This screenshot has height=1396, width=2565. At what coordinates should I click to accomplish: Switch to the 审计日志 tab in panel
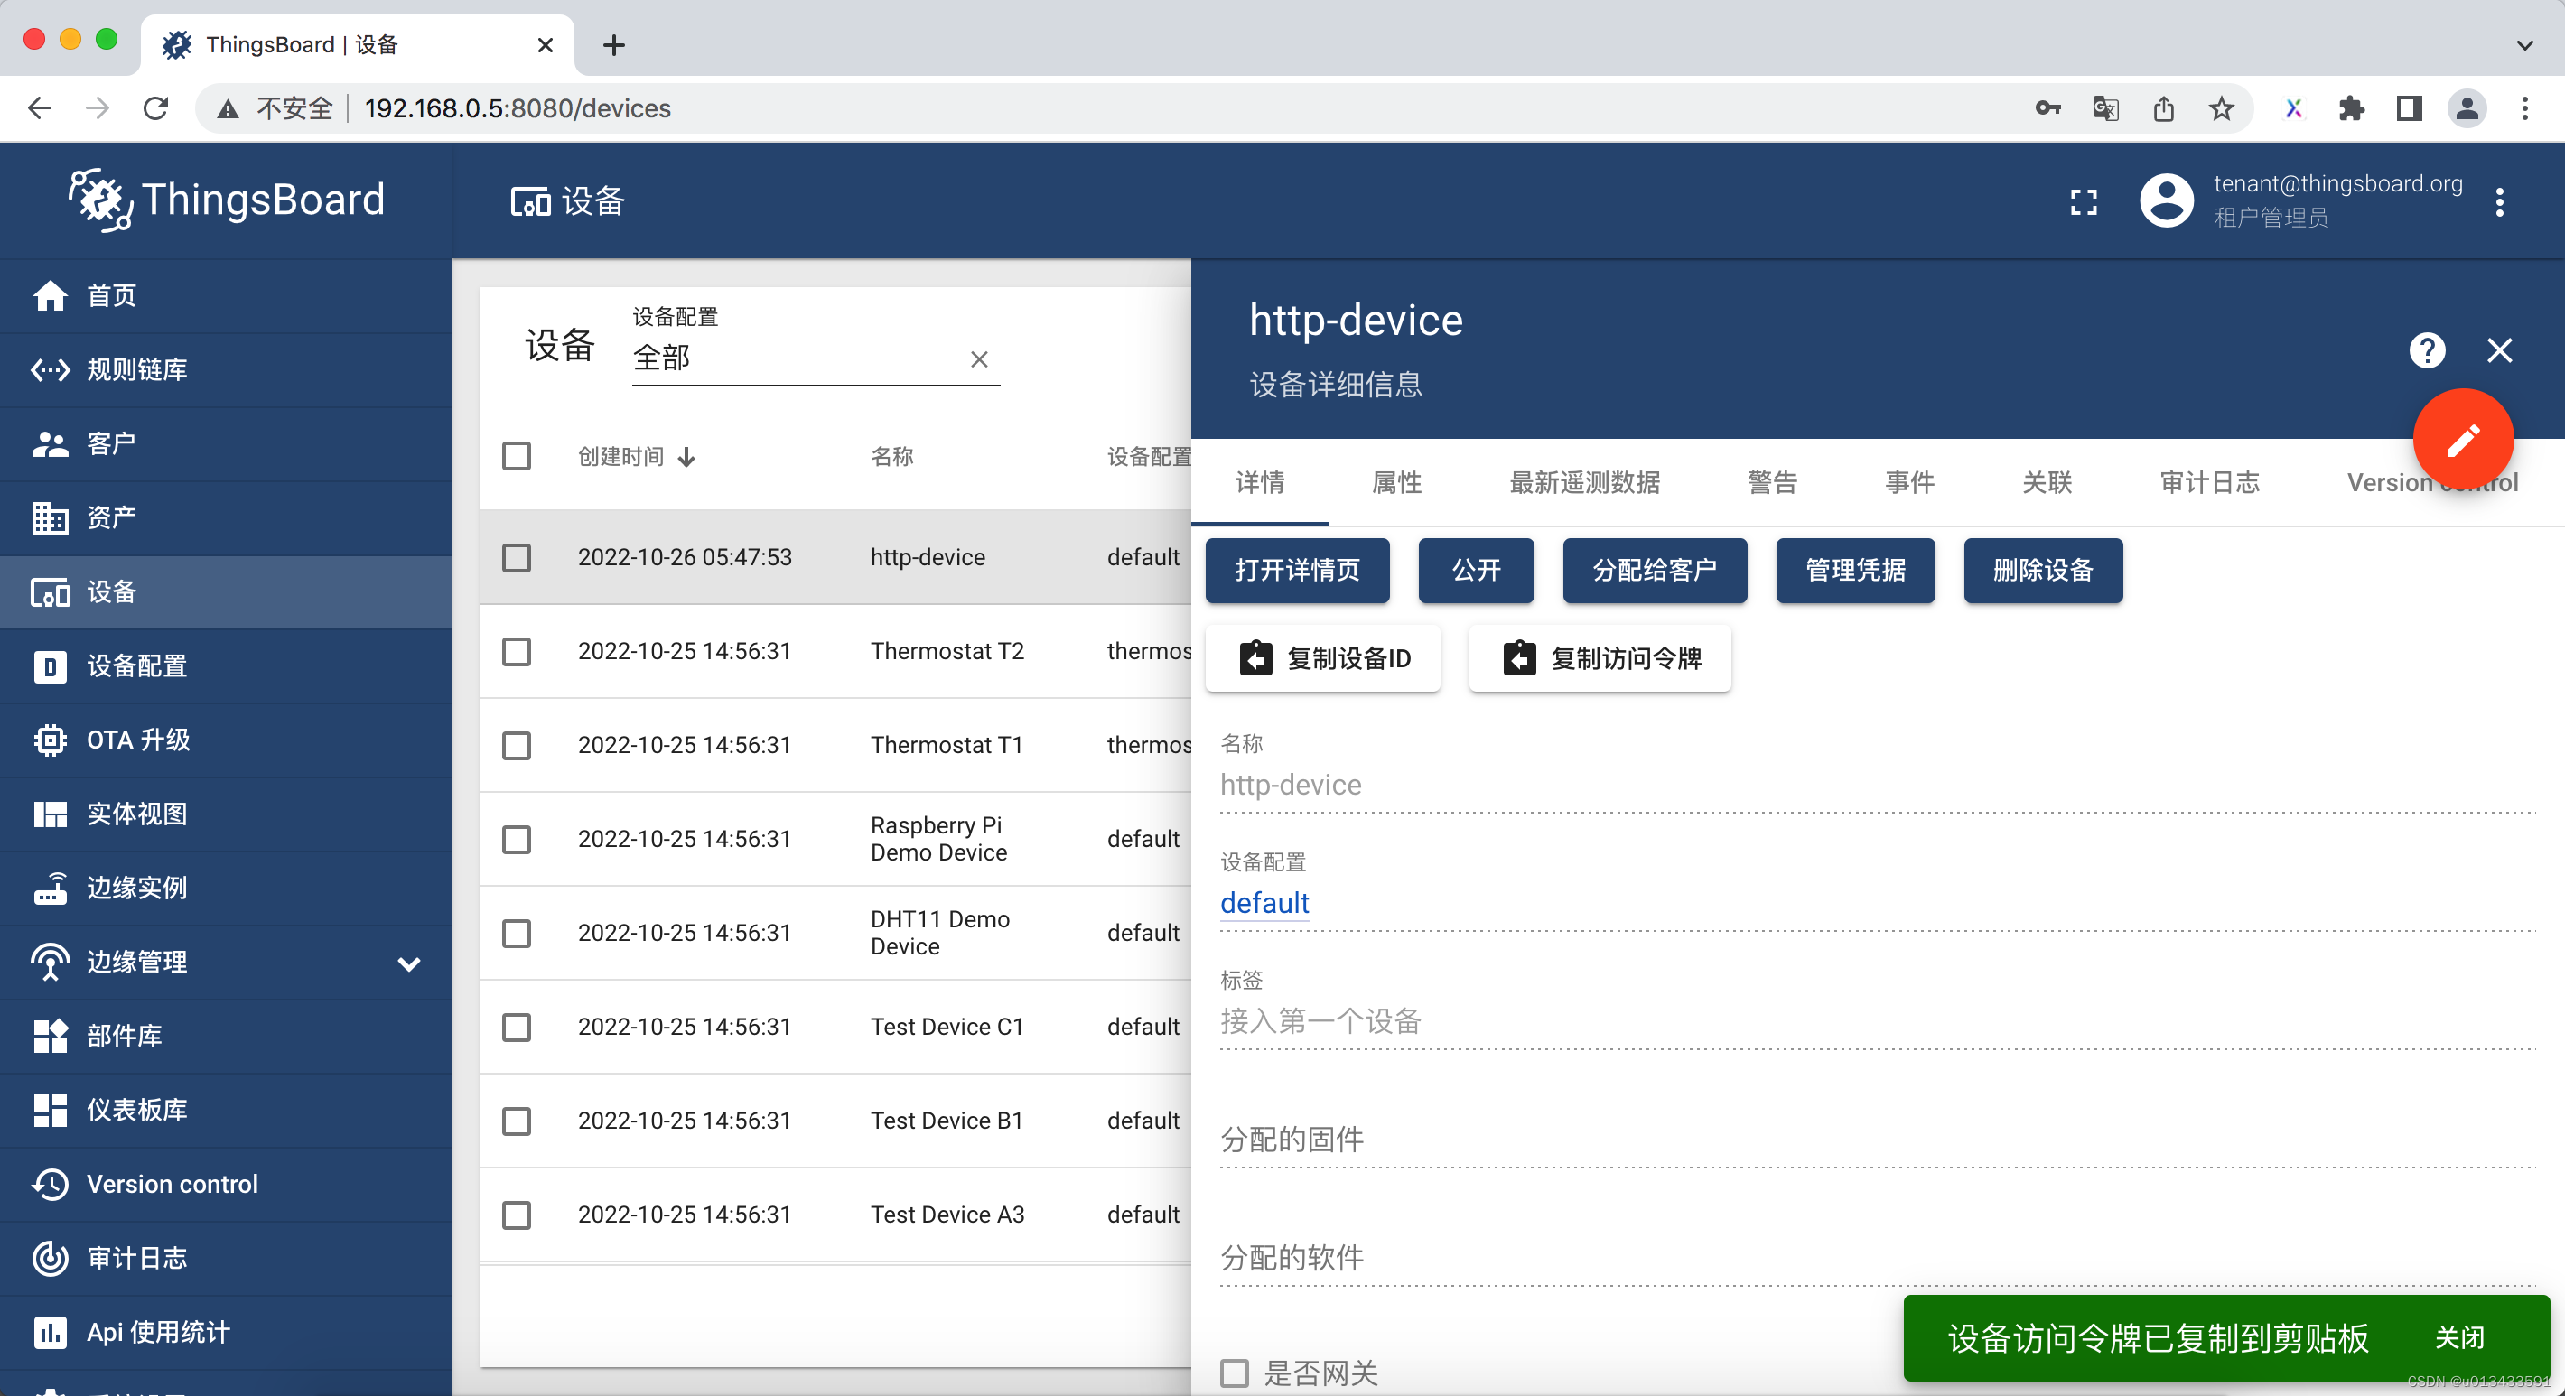(x=2209, y=483)
